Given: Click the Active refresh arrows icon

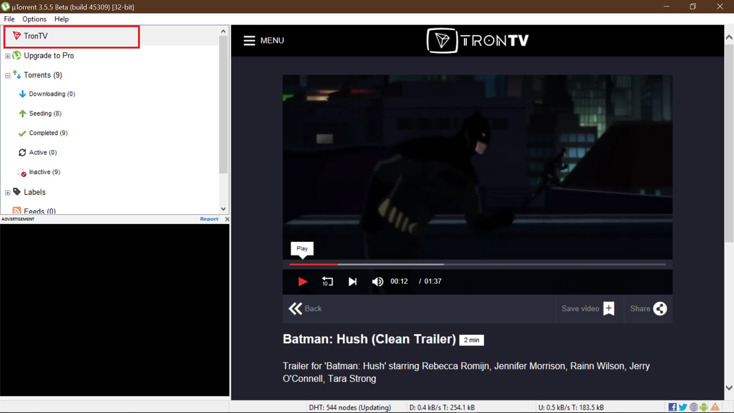Looking at the screenshot, I should (22, 152).
